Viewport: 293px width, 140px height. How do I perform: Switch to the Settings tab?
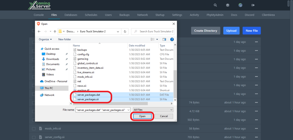177,15
